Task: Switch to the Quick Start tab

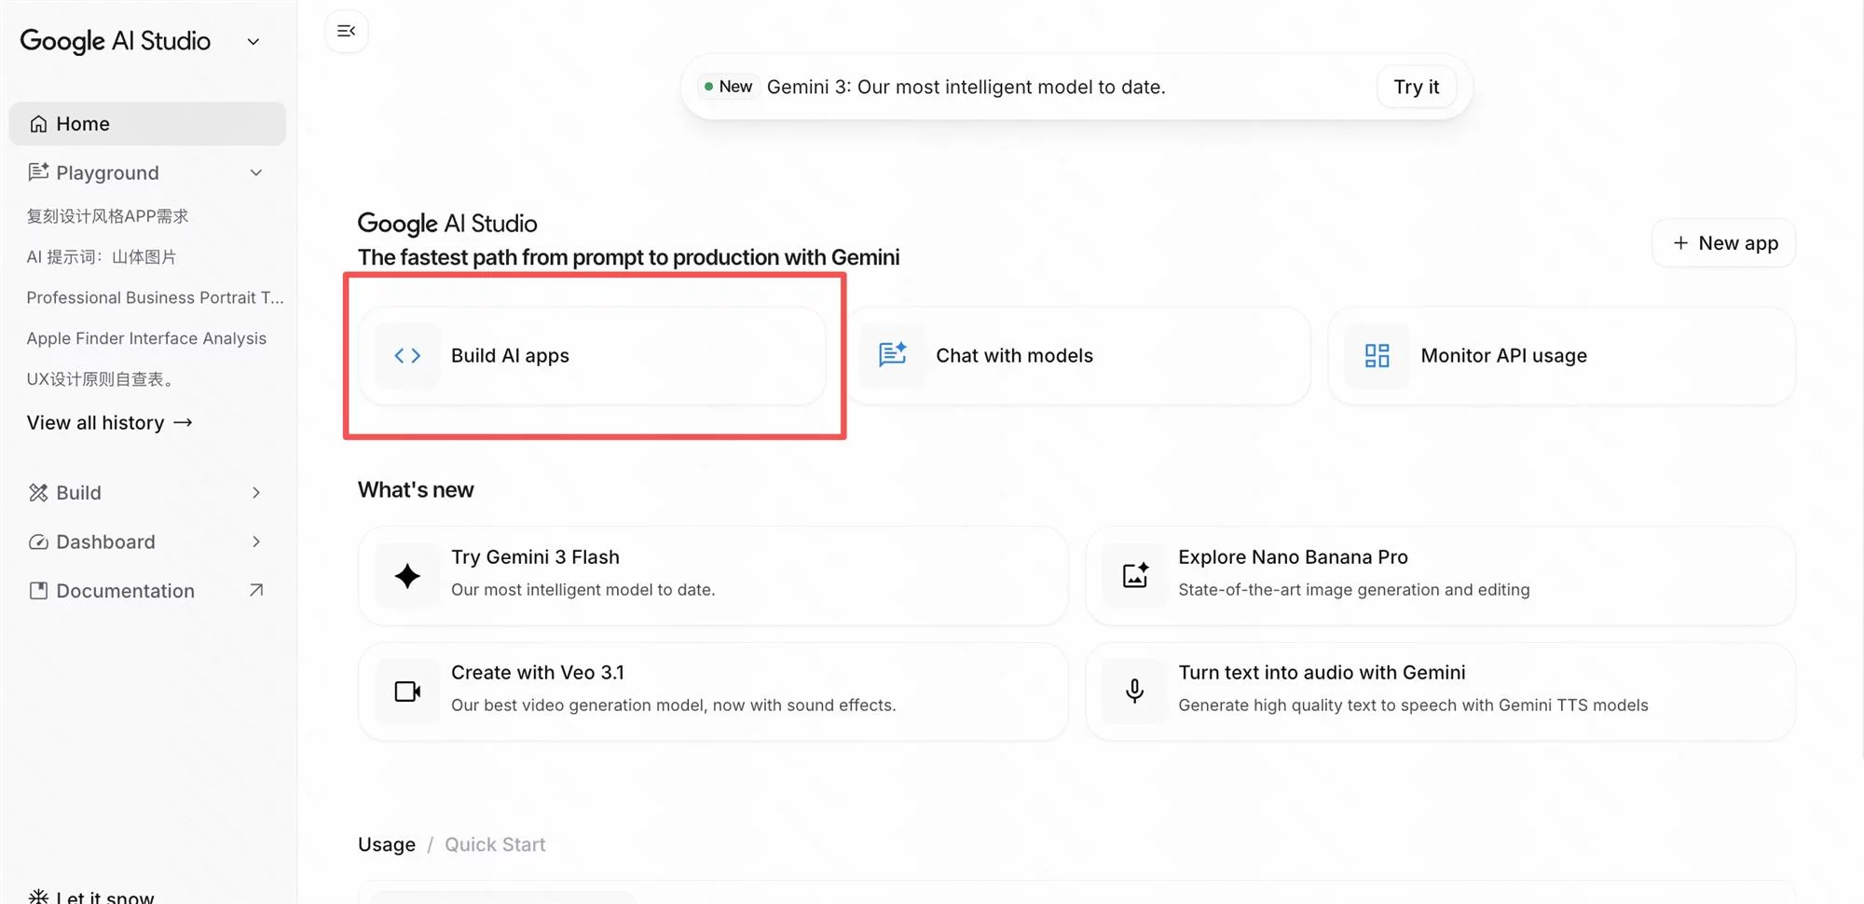Action: point(495,844)
